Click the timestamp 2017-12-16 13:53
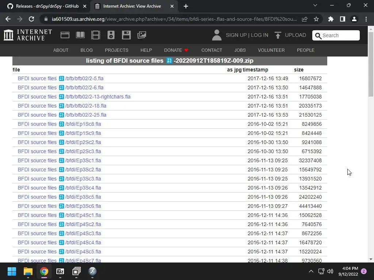374x280 pixels. pyautogui.click(x=268, y=115)
